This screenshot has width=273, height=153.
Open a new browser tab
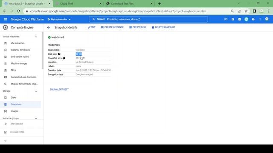[x=160, y=4]
